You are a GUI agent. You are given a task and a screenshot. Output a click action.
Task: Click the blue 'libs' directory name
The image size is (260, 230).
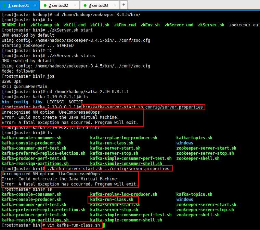coord(38,102)
